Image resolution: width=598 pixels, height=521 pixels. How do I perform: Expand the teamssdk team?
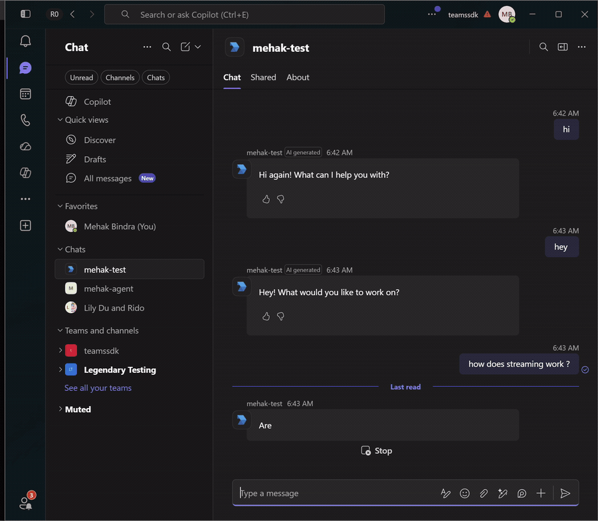(x=60, y=350)
